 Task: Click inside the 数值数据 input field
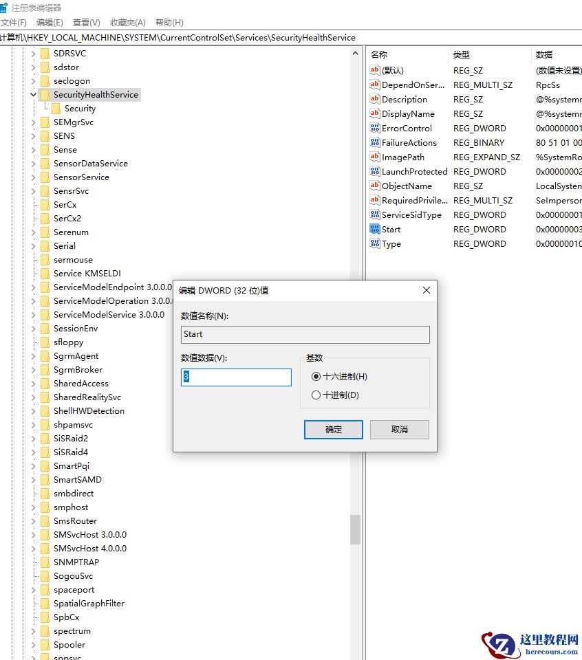pos(236,377)
